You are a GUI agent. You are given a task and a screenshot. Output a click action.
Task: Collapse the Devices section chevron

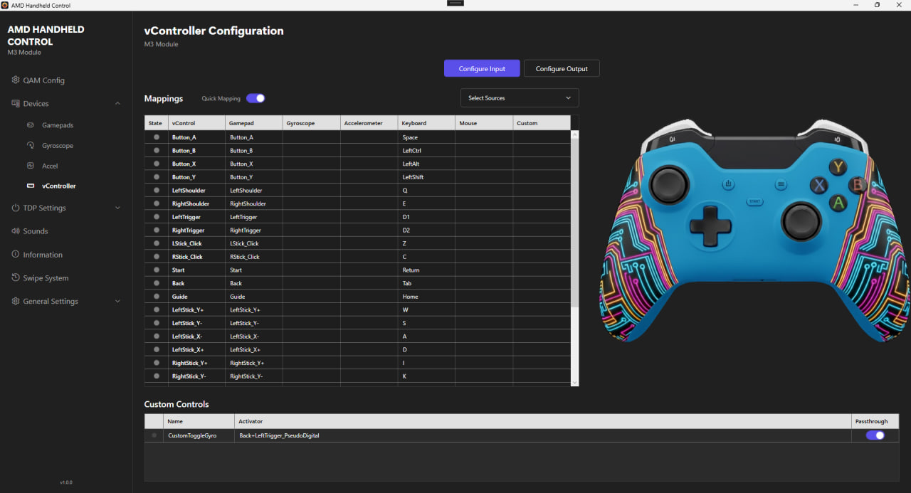pos(118,104)
